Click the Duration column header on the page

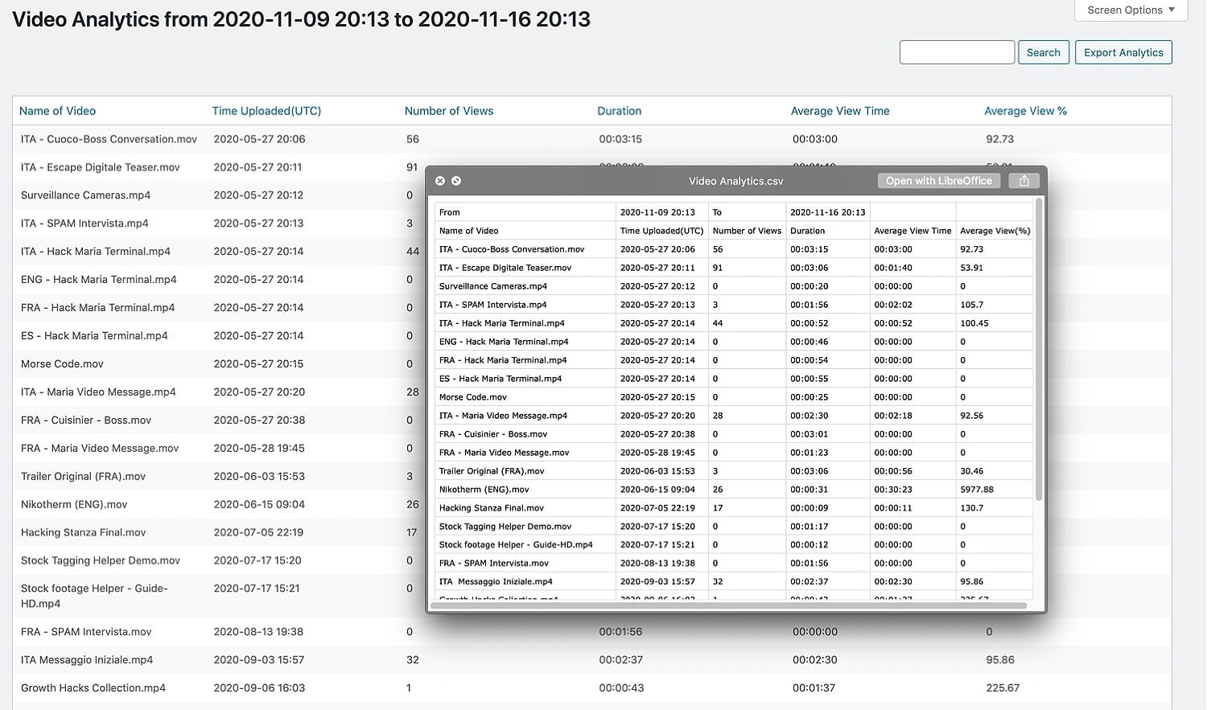pyautogui.click(x=619, y=111)
